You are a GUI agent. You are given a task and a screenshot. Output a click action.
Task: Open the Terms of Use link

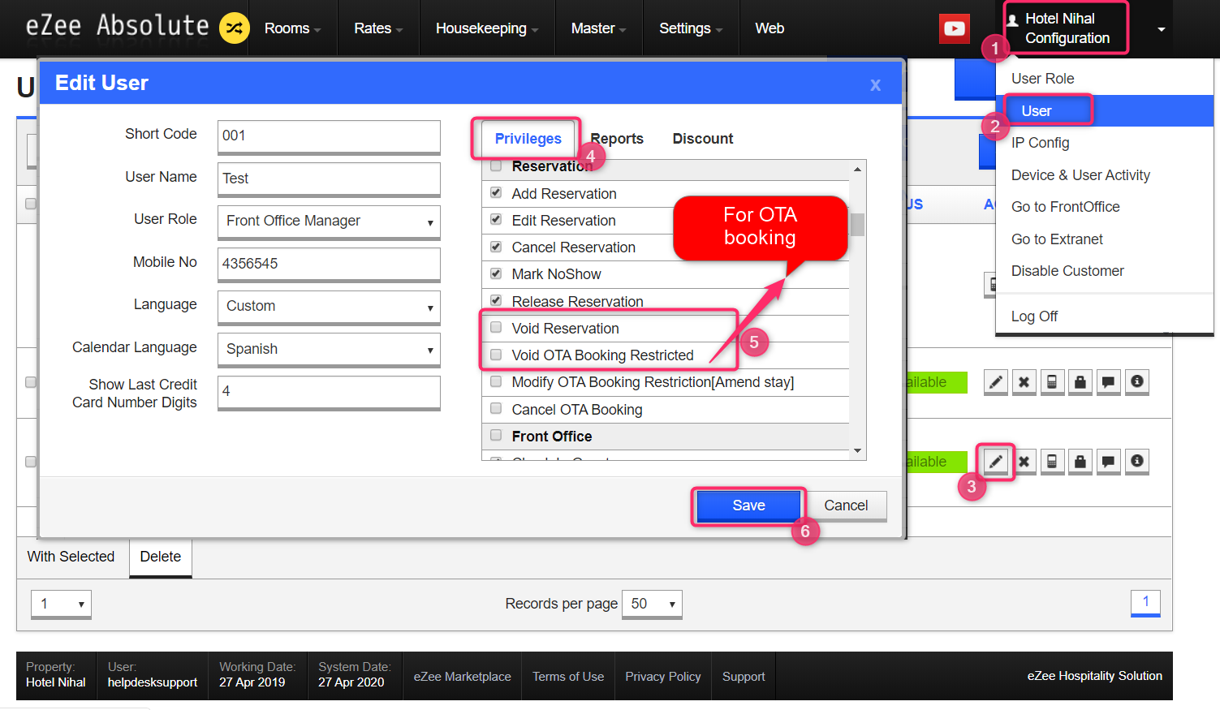(568, 677)
